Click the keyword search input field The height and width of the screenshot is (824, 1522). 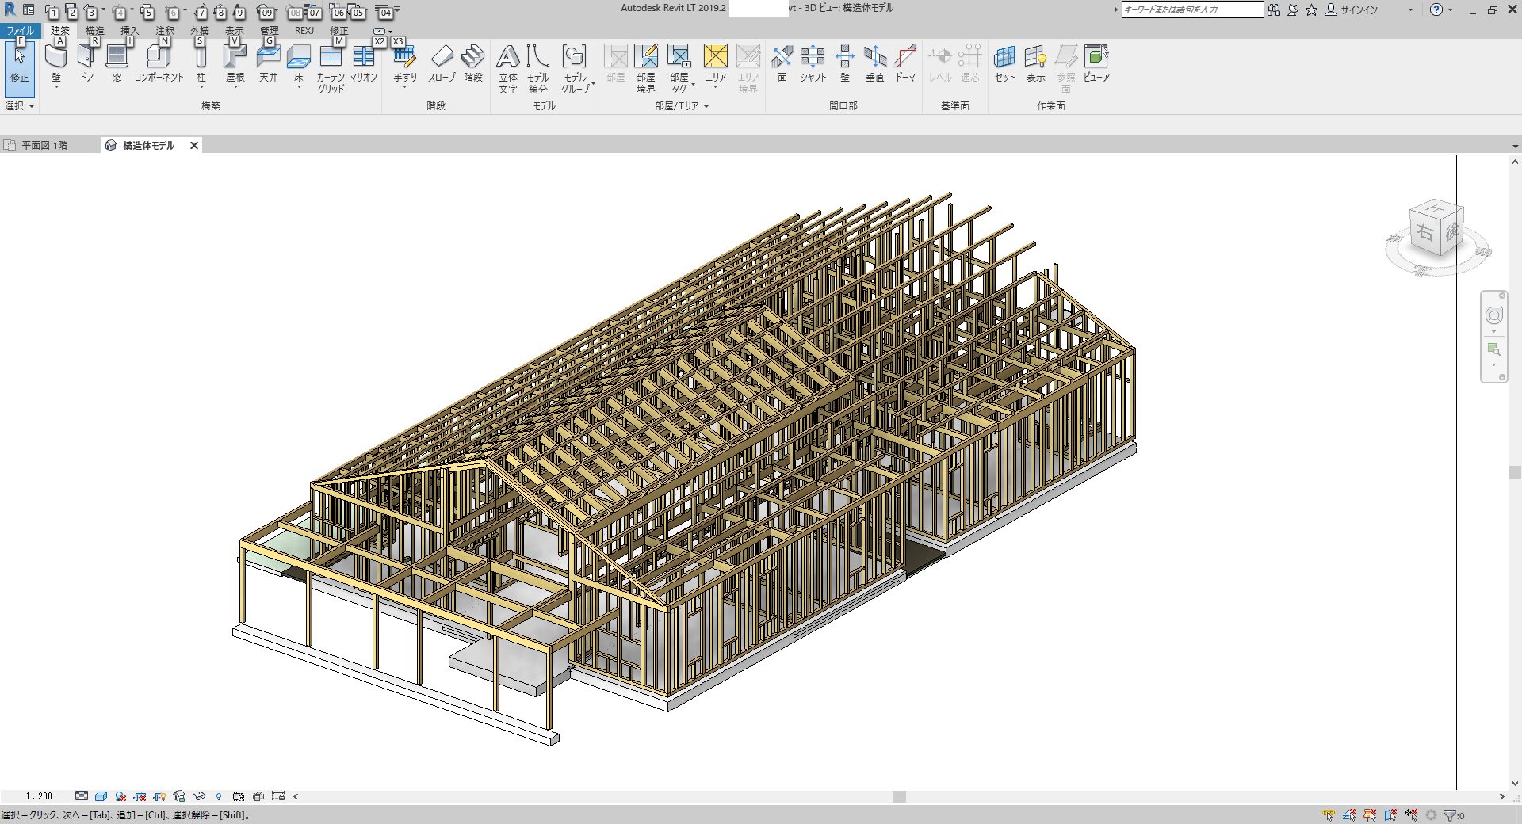(x=1191, y=10)
